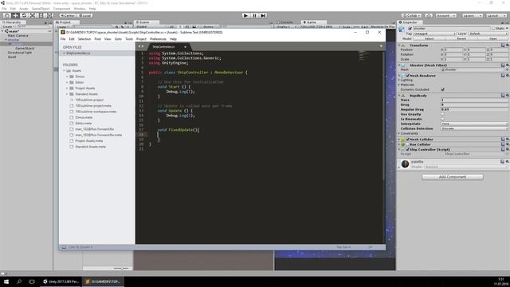Open the Rigidbody component gear menu
The height and width of the screenshot is (287, 510).
pos(508,96)
